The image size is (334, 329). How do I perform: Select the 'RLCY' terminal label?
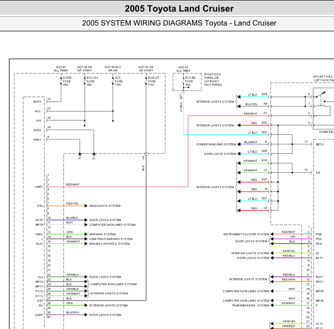coord(320,277)
